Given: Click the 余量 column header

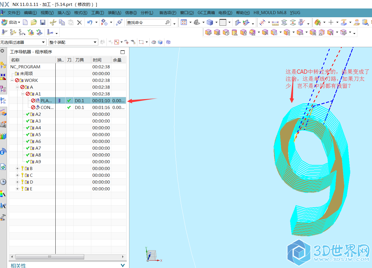Looking at the screenshot, I should (119, 60).
